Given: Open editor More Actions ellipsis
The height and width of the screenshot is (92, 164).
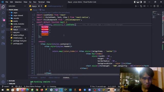Looking at the screenshot, I should click(x=161, y=6).
